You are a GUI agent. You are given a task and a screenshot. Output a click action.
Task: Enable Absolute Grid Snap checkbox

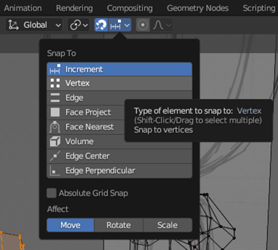click(x=52, y=193)
